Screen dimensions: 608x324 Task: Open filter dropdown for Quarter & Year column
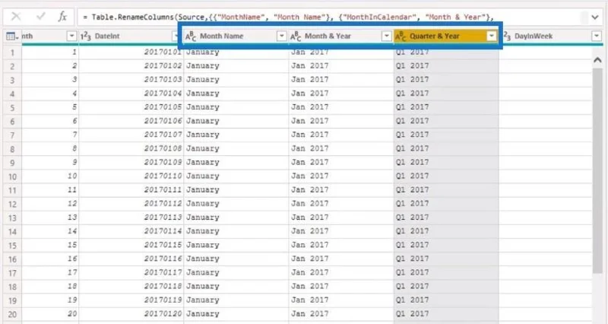pos(492,36)
